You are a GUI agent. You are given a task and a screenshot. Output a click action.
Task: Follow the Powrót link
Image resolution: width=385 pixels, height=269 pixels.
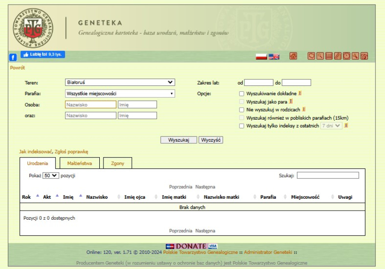[17, 68]
